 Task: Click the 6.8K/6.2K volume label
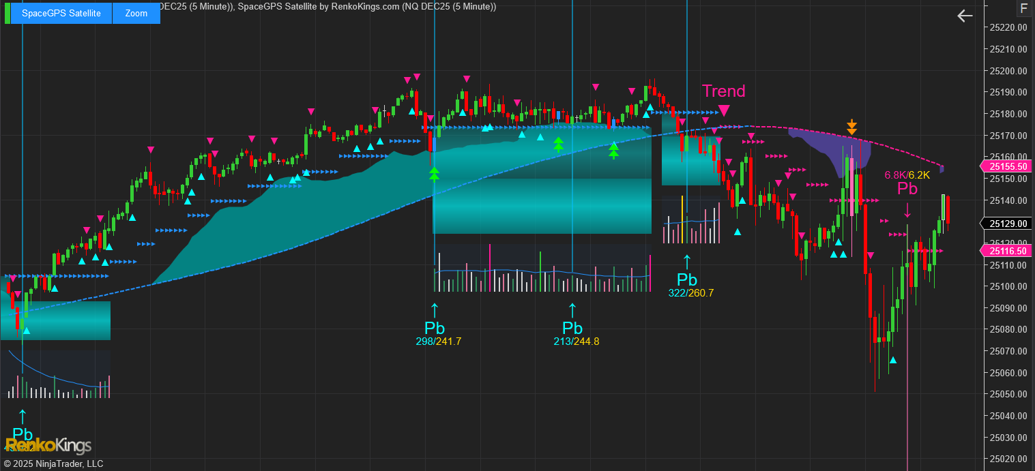click(x=907, y=175)
